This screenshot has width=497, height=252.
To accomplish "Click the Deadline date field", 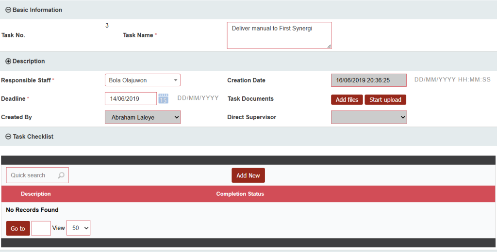I will [x=131, y=99].
